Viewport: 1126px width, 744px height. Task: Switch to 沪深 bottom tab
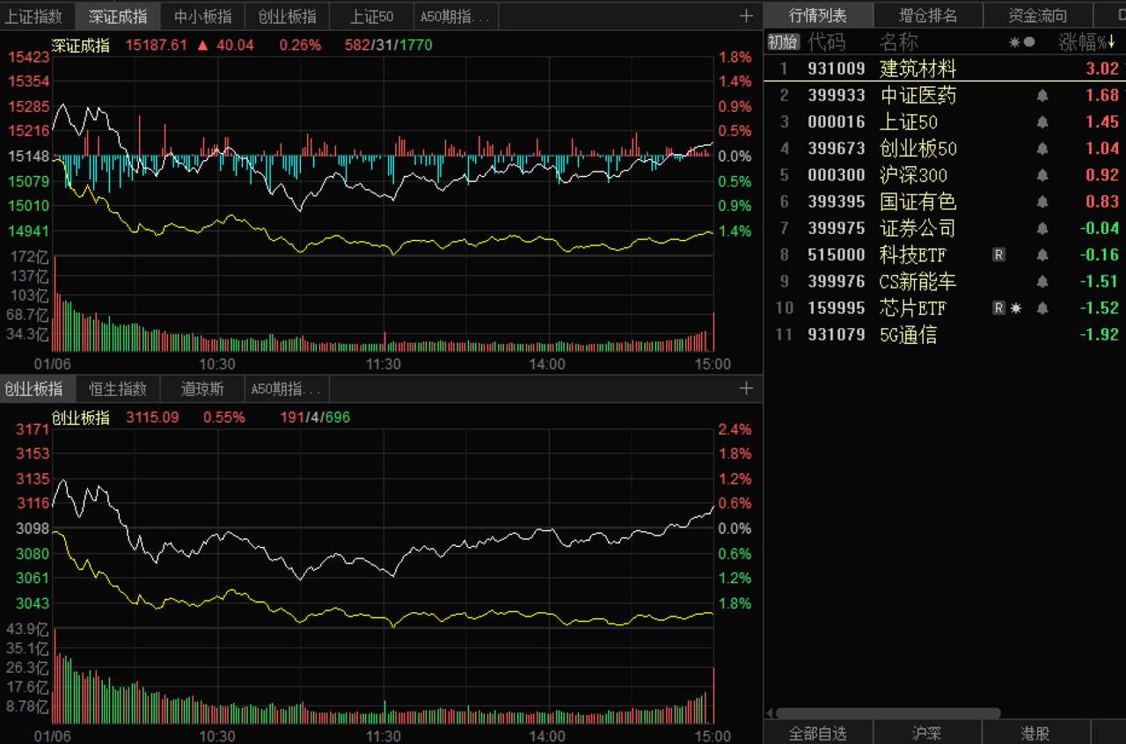pyautogui.click(x=927, y=733)
